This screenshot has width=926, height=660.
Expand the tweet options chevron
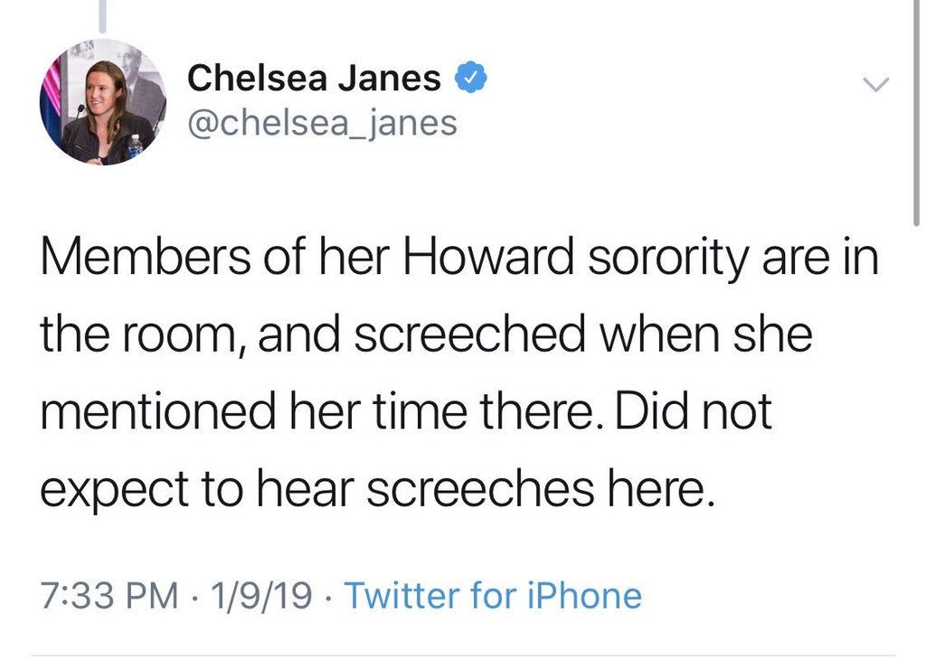pyautogui.click(x=875, y=84)
